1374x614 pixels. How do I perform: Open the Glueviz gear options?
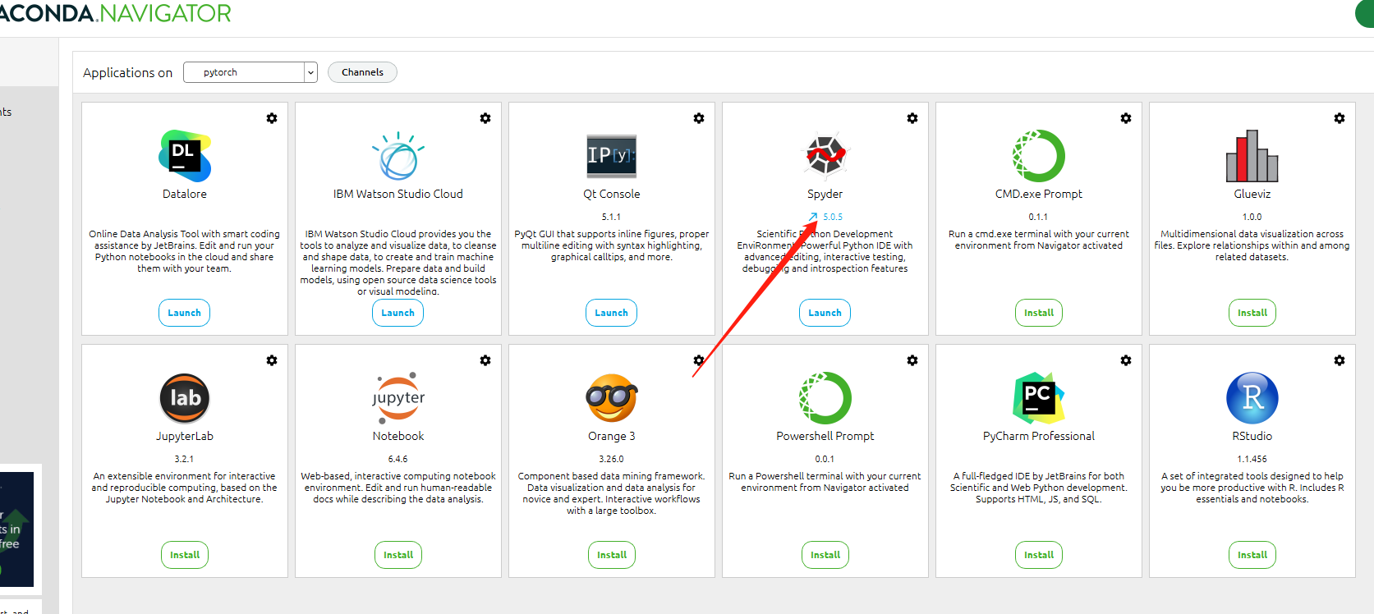click(1340, 118)
